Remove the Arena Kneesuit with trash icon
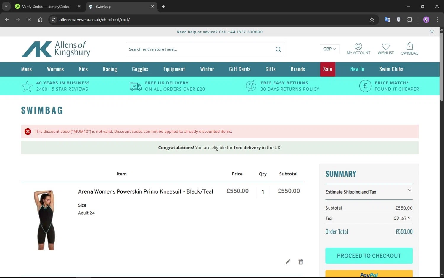This screenshot has width=444, height=278. tap(300, 262)
